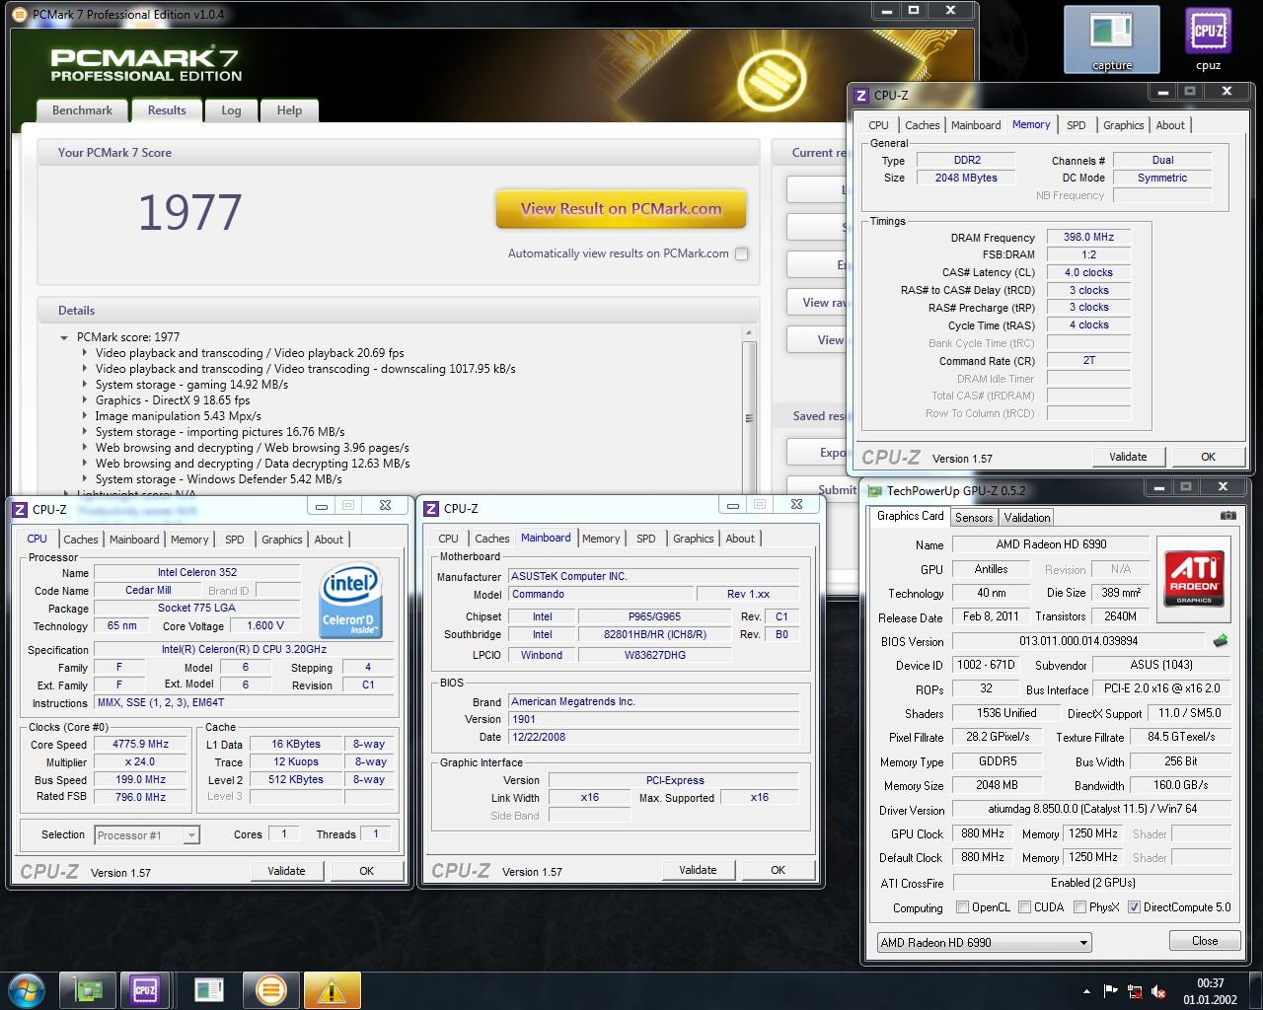Open the CPU-Z taskbar icon
This screenshot has height=1010, width=1263.
[145, 990]
